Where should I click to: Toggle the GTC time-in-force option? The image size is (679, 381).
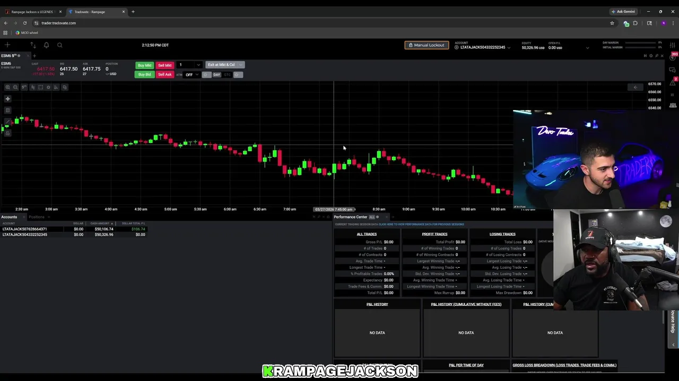227,75
